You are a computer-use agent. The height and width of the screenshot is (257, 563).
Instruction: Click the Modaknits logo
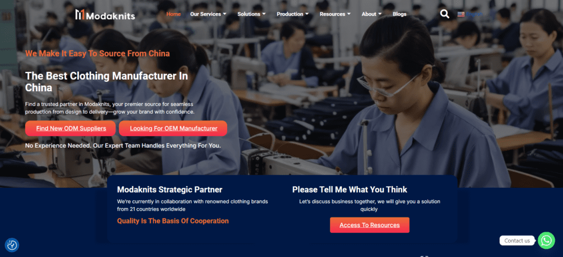click(x=105, y=15)
